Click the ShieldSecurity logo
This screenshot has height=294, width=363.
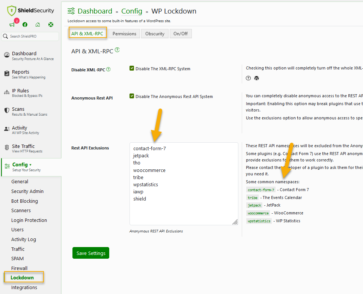pyautogui.click(x=30, y=11)
